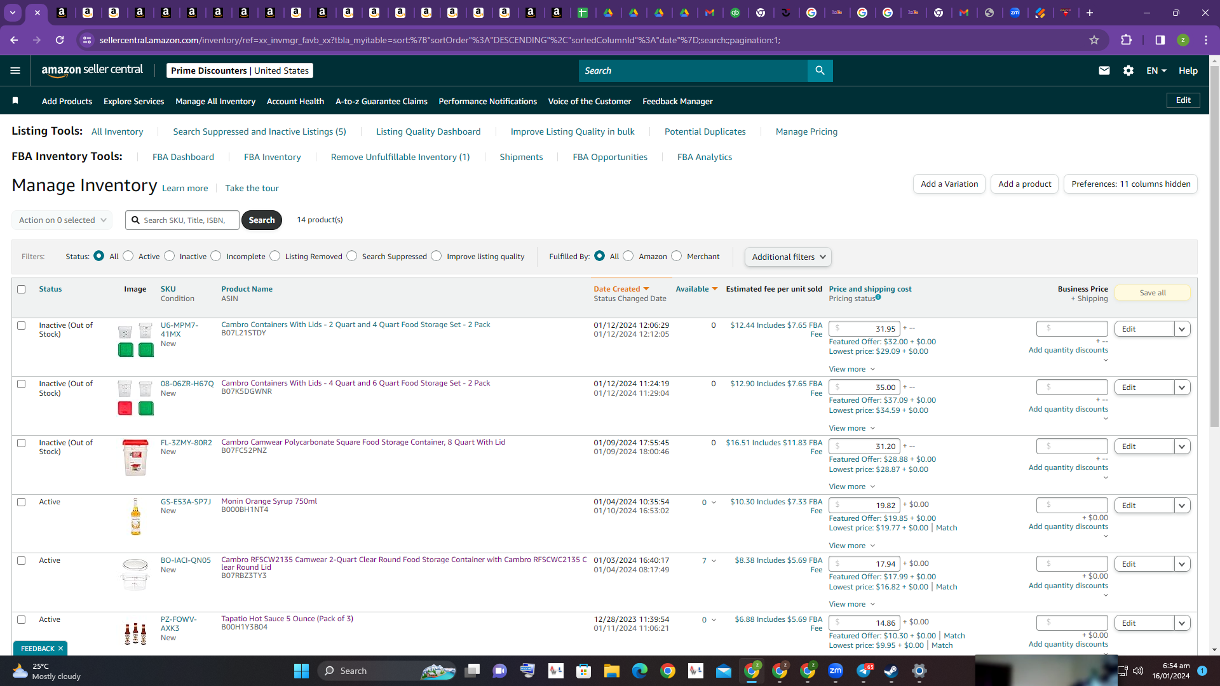1220x686 pixels.
Task: Open the Manage Pricing link
Action: tap(806, 131)
